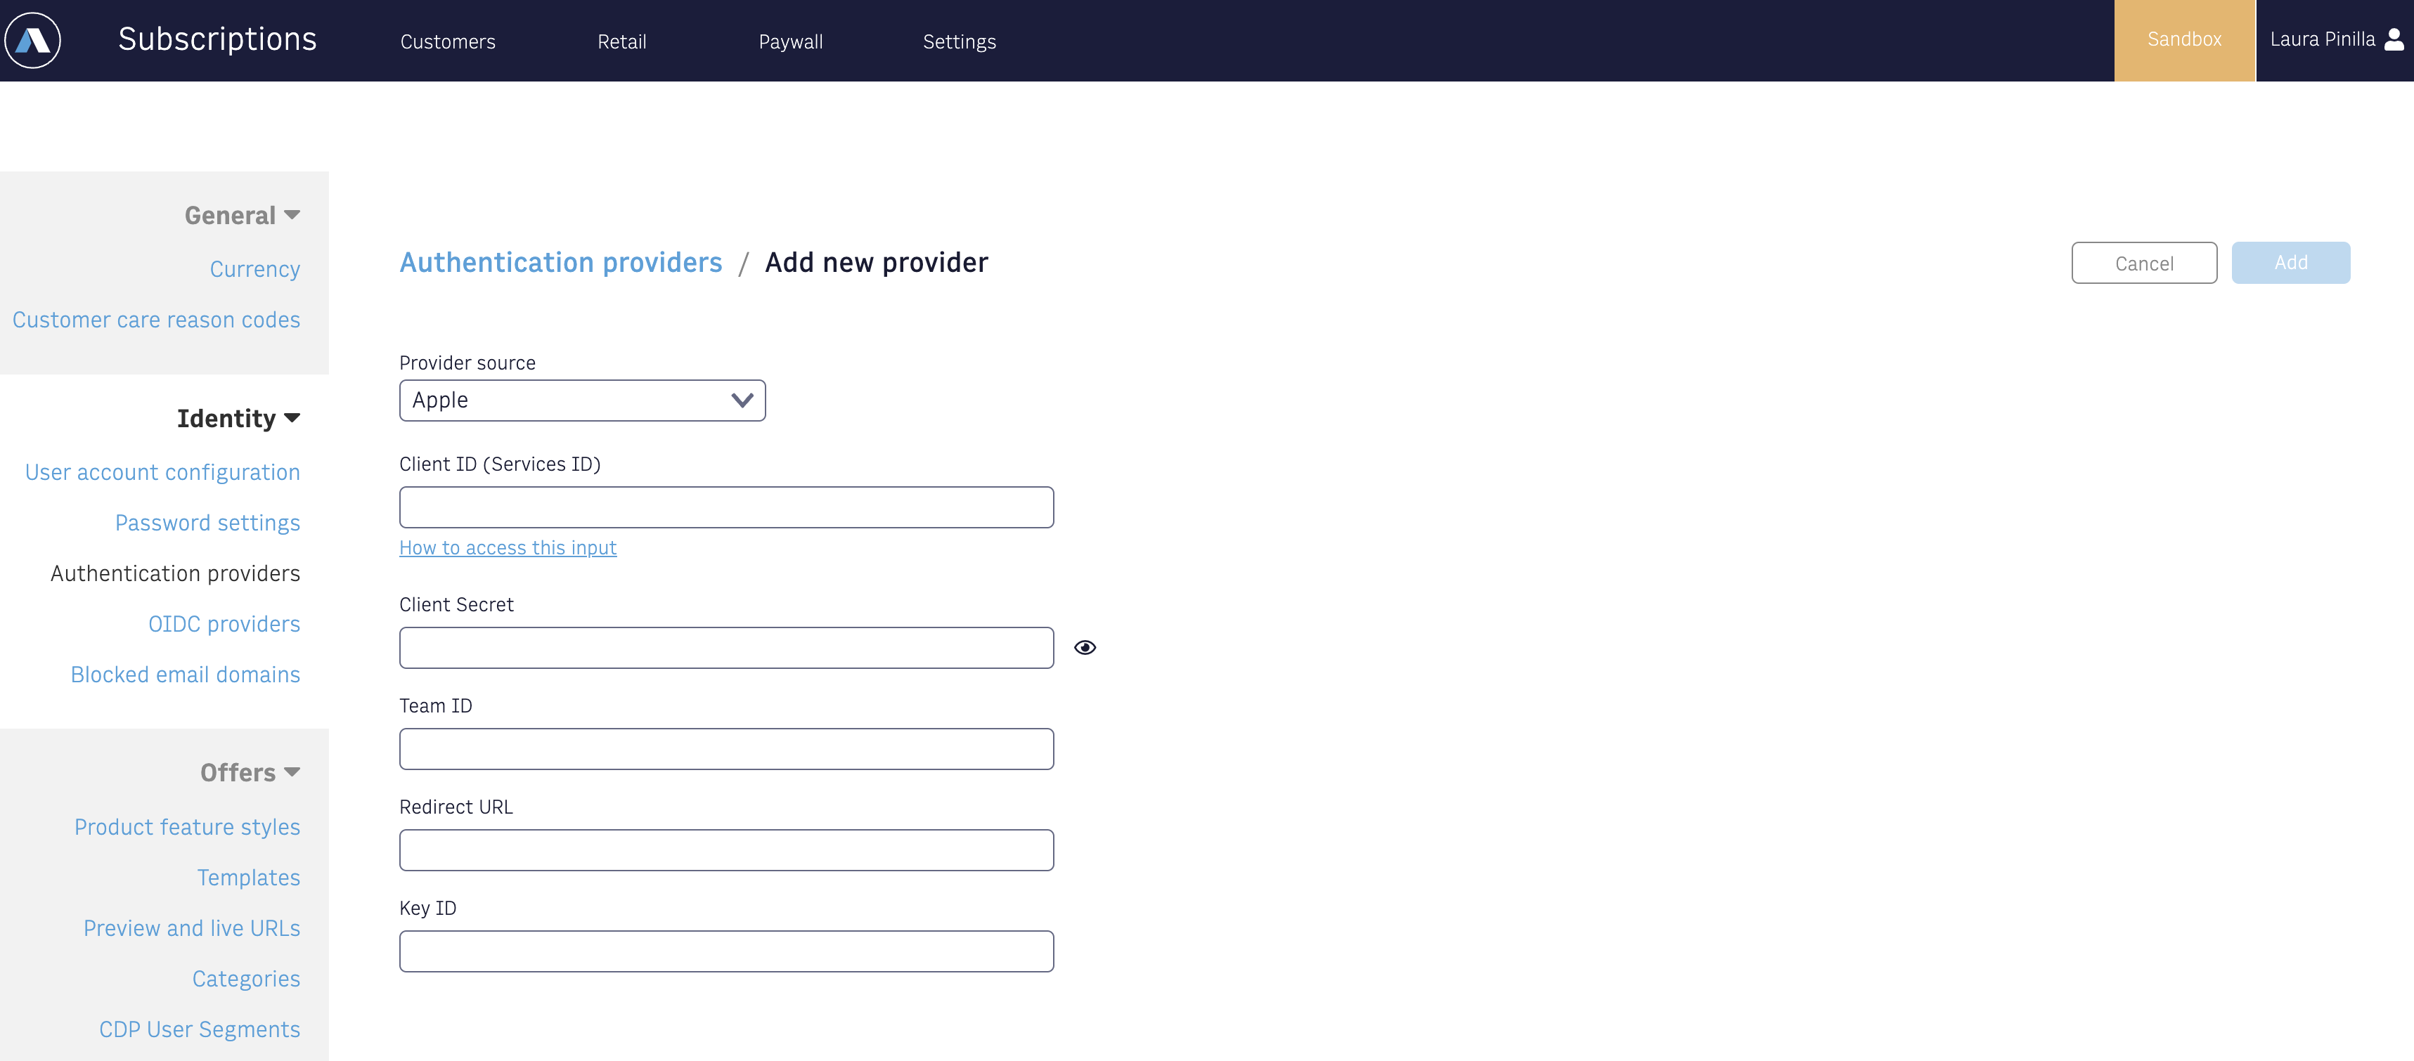Image resolution: width=2414 pixels, height=1061 pixels.
Task: Toggle Client Secret field visibility
Action: click(1085, 646)
